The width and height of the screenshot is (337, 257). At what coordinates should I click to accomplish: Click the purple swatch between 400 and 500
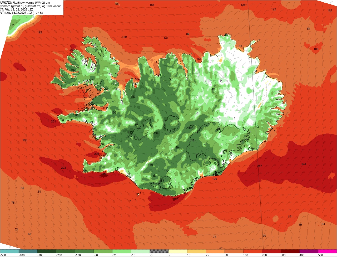(309, 251)
